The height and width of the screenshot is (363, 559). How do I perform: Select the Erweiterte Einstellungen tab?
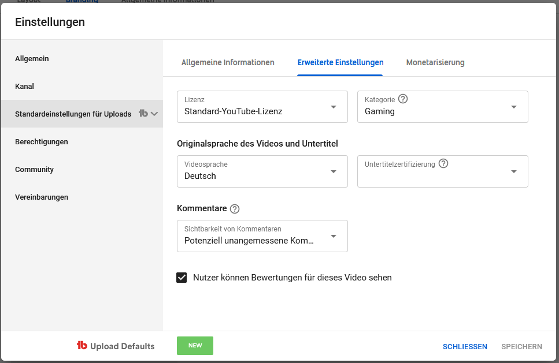pos(340,62)
